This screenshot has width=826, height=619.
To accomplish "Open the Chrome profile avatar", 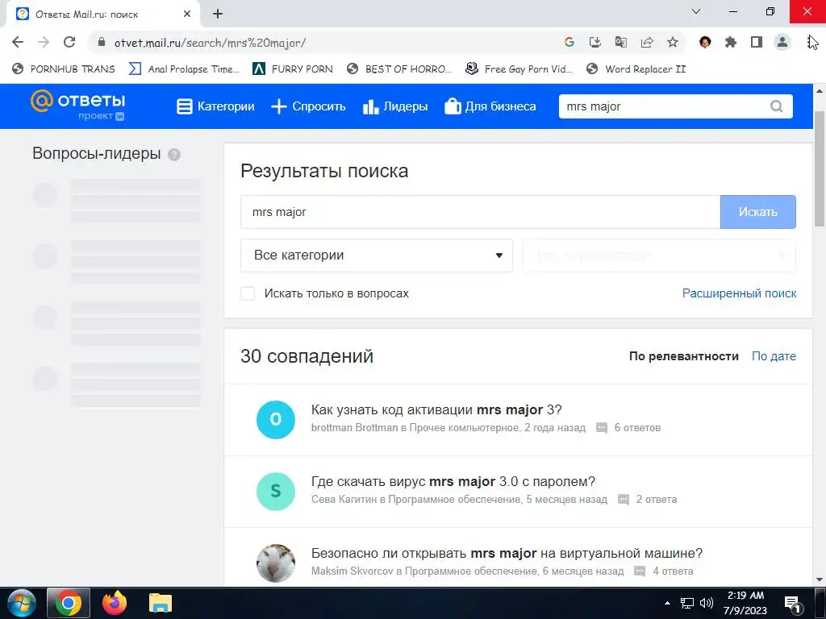I will (x=782, y=42).
